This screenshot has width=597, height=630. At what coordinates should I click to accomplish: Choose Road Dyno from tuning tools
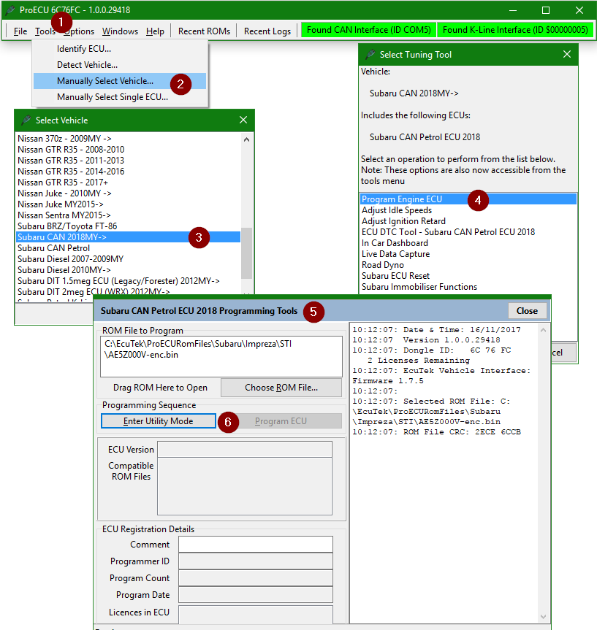(382, 265)
